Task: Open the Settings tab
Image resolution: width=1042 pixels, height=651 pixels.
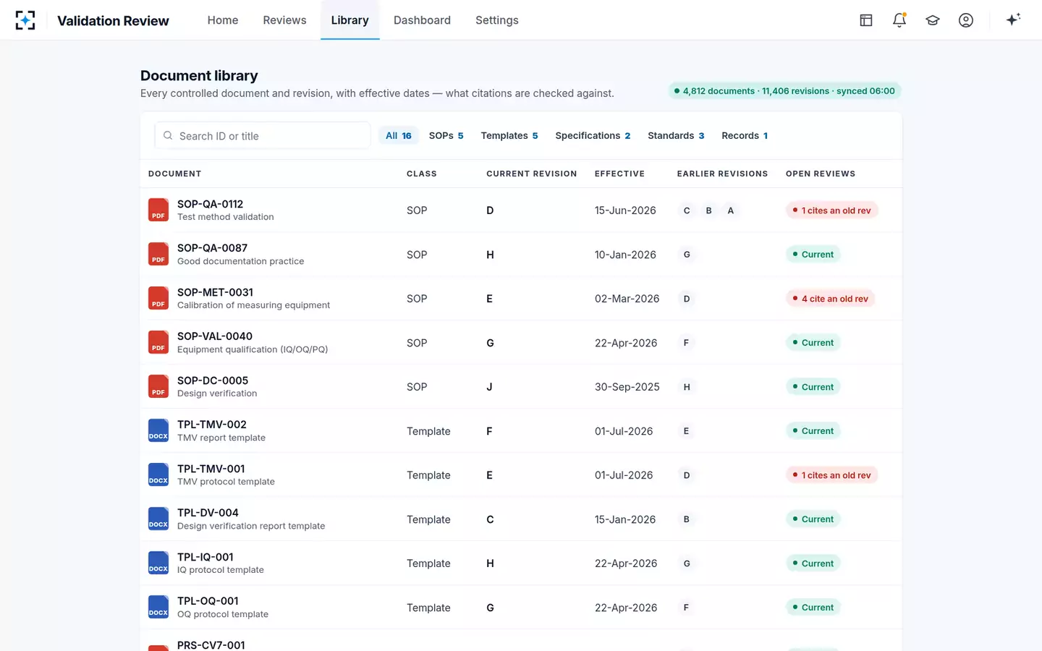Action: tap(497, 20)
